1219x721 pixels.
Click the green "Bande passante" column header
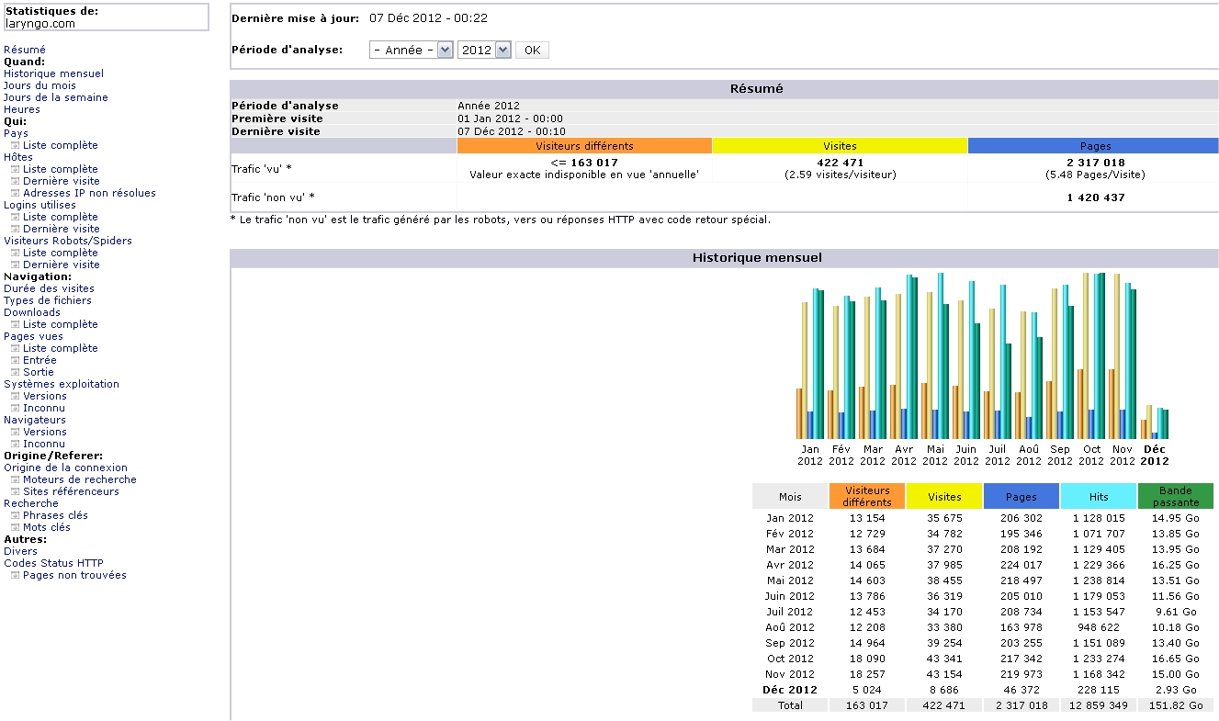(1175, 496)
